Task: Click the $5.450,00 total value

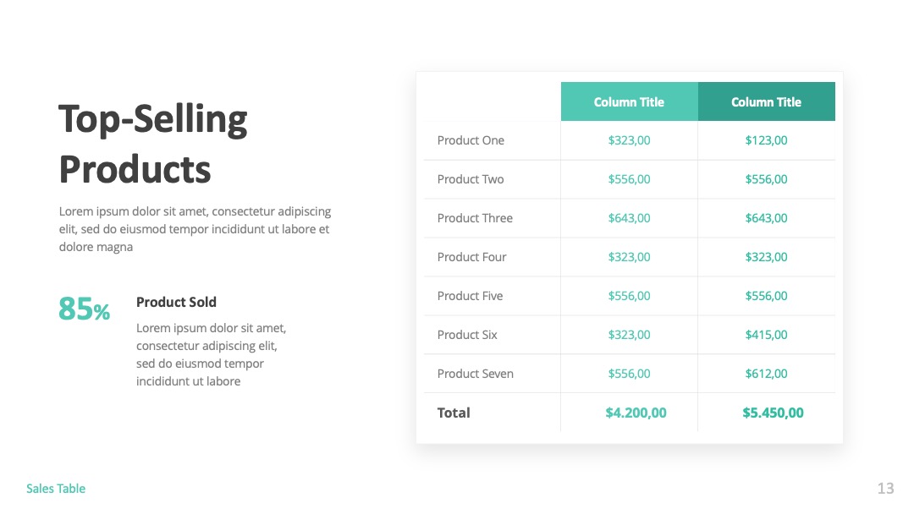Action: point(773,413)
